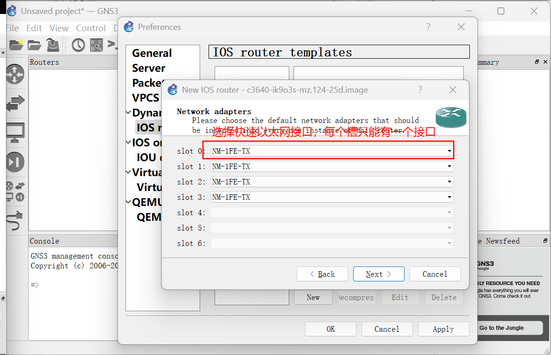The height and width of the screenshot is (355, 551).
Task: Collapse the Dynamips tree section
Action: [129, 112]
